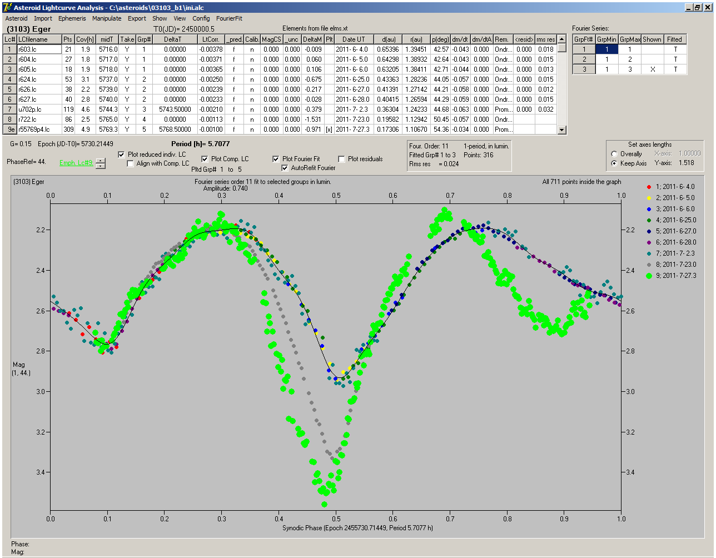This screenshot has width=716, height=558.
Task: Decrease emphasized Lc number with down spinner
Action: pos(100,166)
